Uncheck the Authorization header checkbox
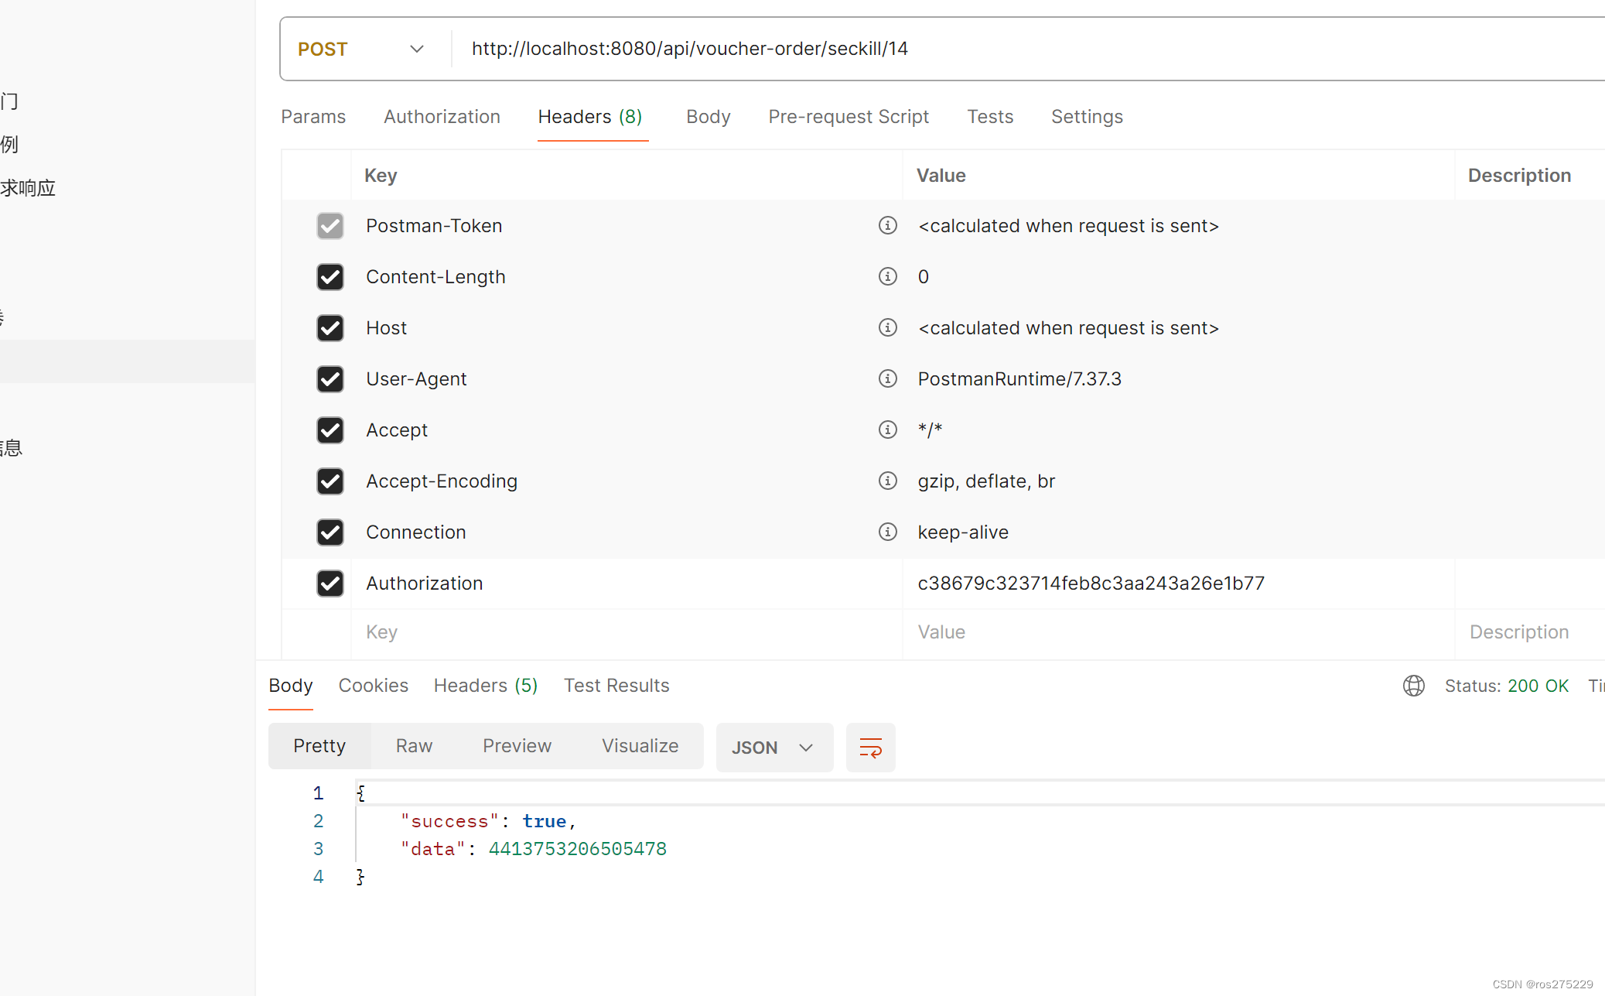The height and width of the screenshot is (996, 1605). coord(330,583)
